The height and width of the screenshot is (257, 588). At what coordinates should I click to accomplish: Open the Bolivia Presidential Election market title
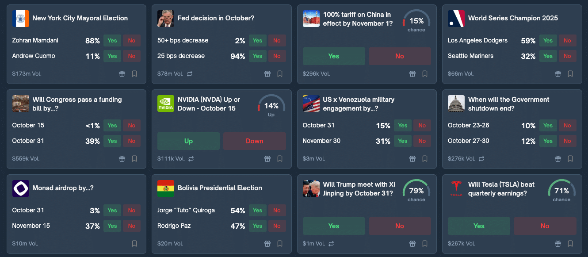[x=220, y=188]
